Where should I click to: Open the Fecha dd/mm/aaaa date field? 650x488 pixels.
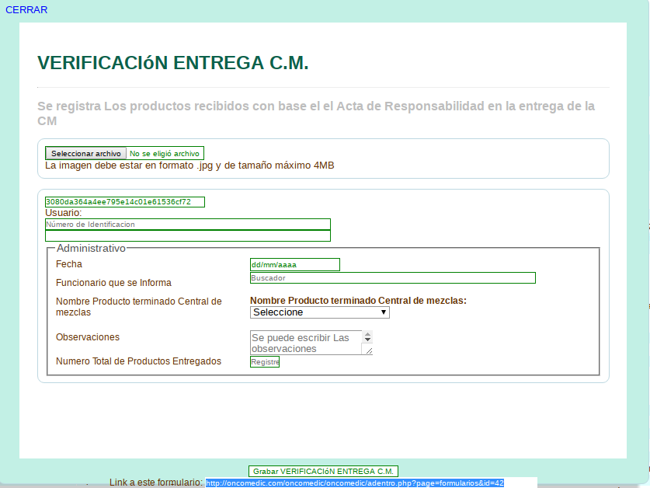[294, 265]
